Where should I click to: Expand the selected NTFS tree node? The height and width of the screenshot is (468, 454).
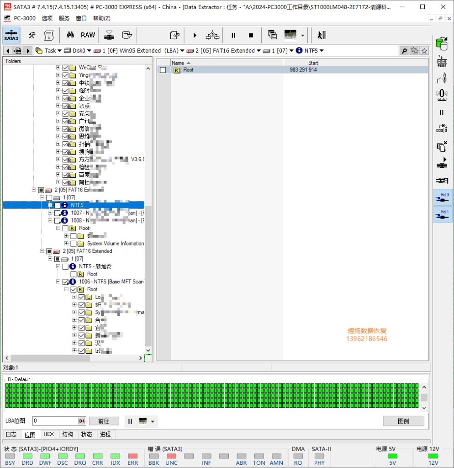(x=50, y=205)
